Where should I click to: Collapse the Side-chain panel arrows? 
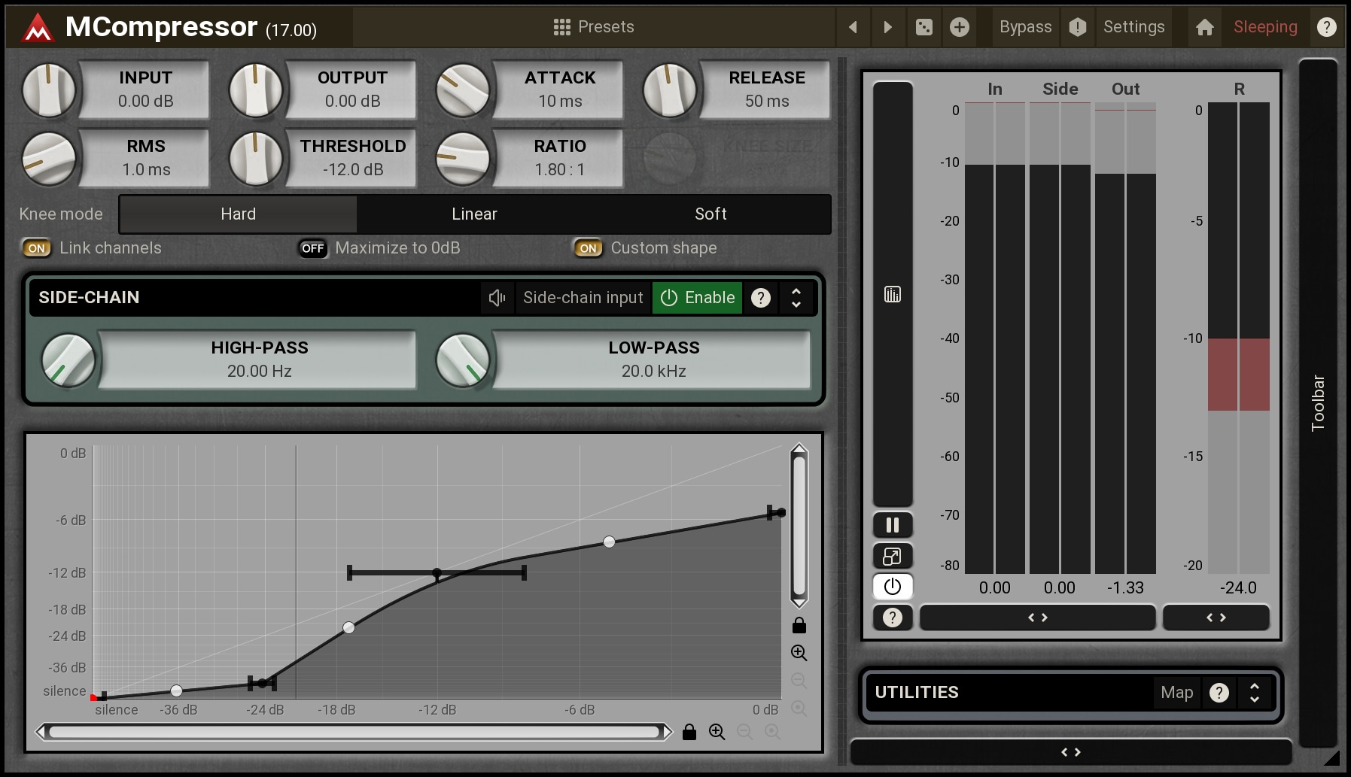tap(796, 298)
